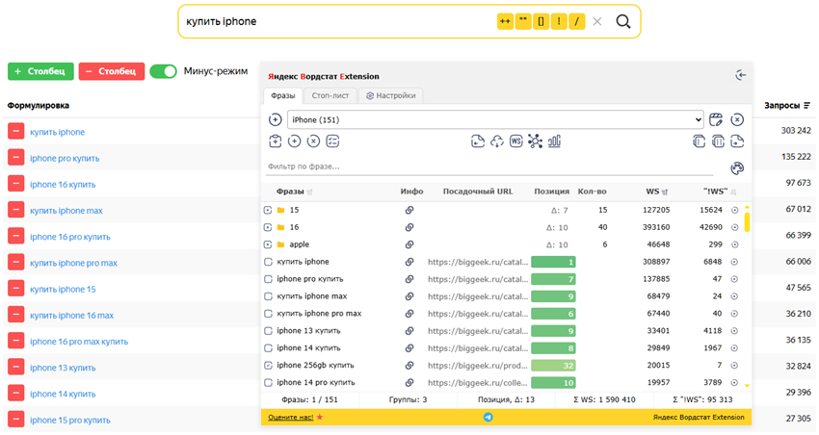
Task: Click the quotes operator button
Action: click(x=523, y=21)
